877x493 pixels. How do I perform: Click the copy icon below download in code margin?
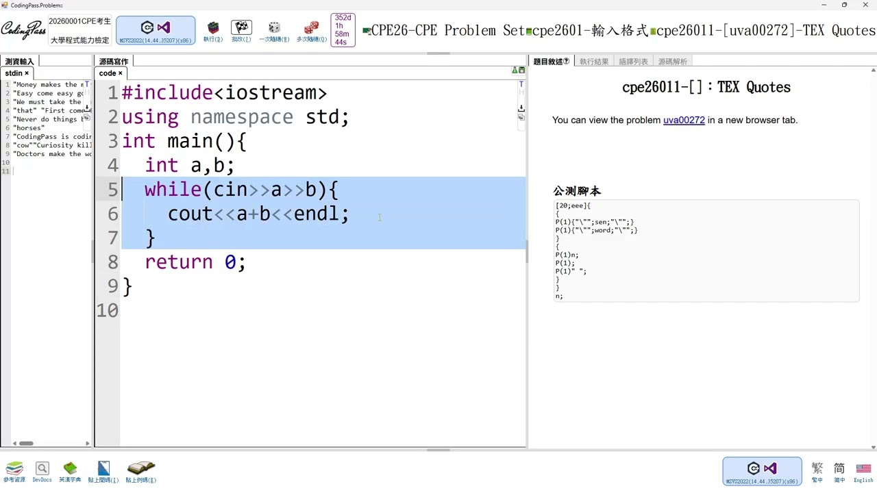pos(521,118)
